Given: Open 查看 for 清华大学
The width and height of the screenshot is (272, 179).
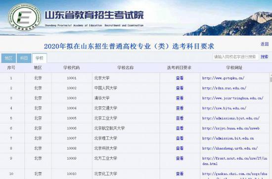Looking at the screenshot, I should (180, 98).
